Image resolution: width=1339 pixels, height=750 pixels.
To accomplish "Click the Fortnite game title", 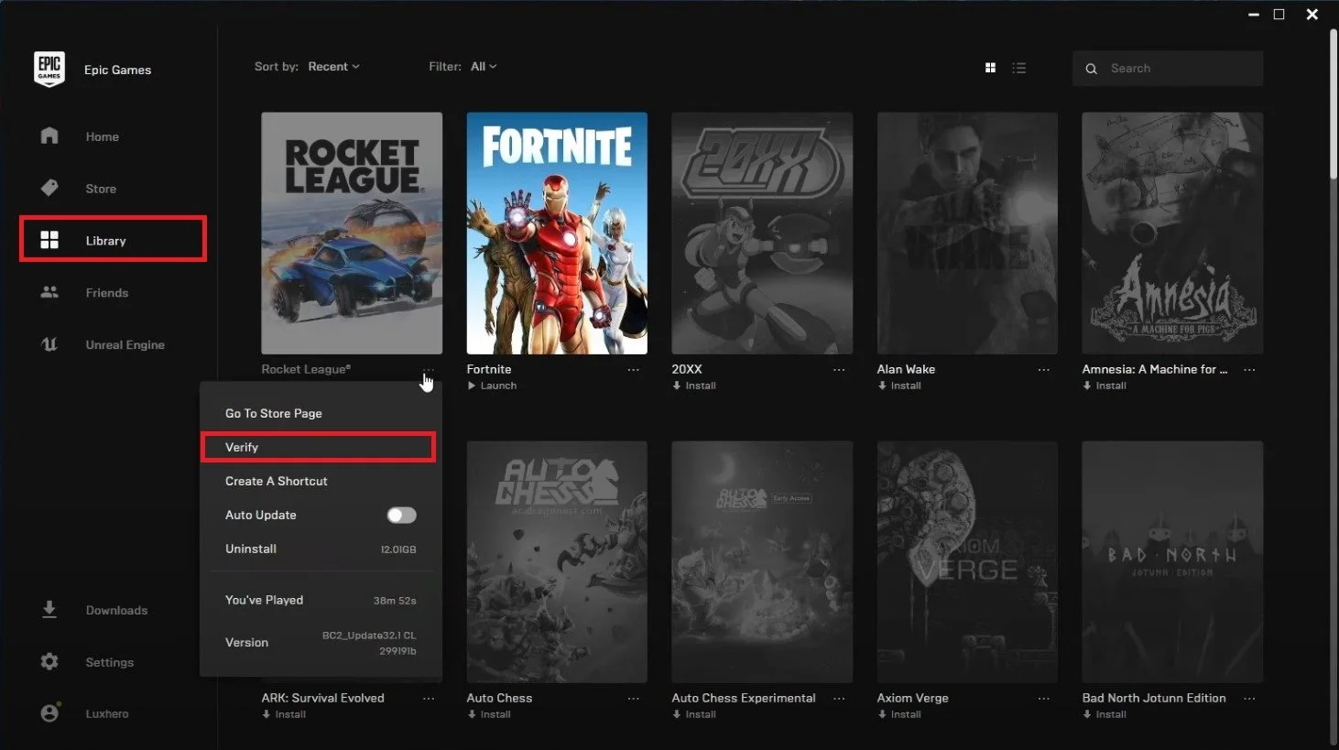I will (x=489, y=369).
